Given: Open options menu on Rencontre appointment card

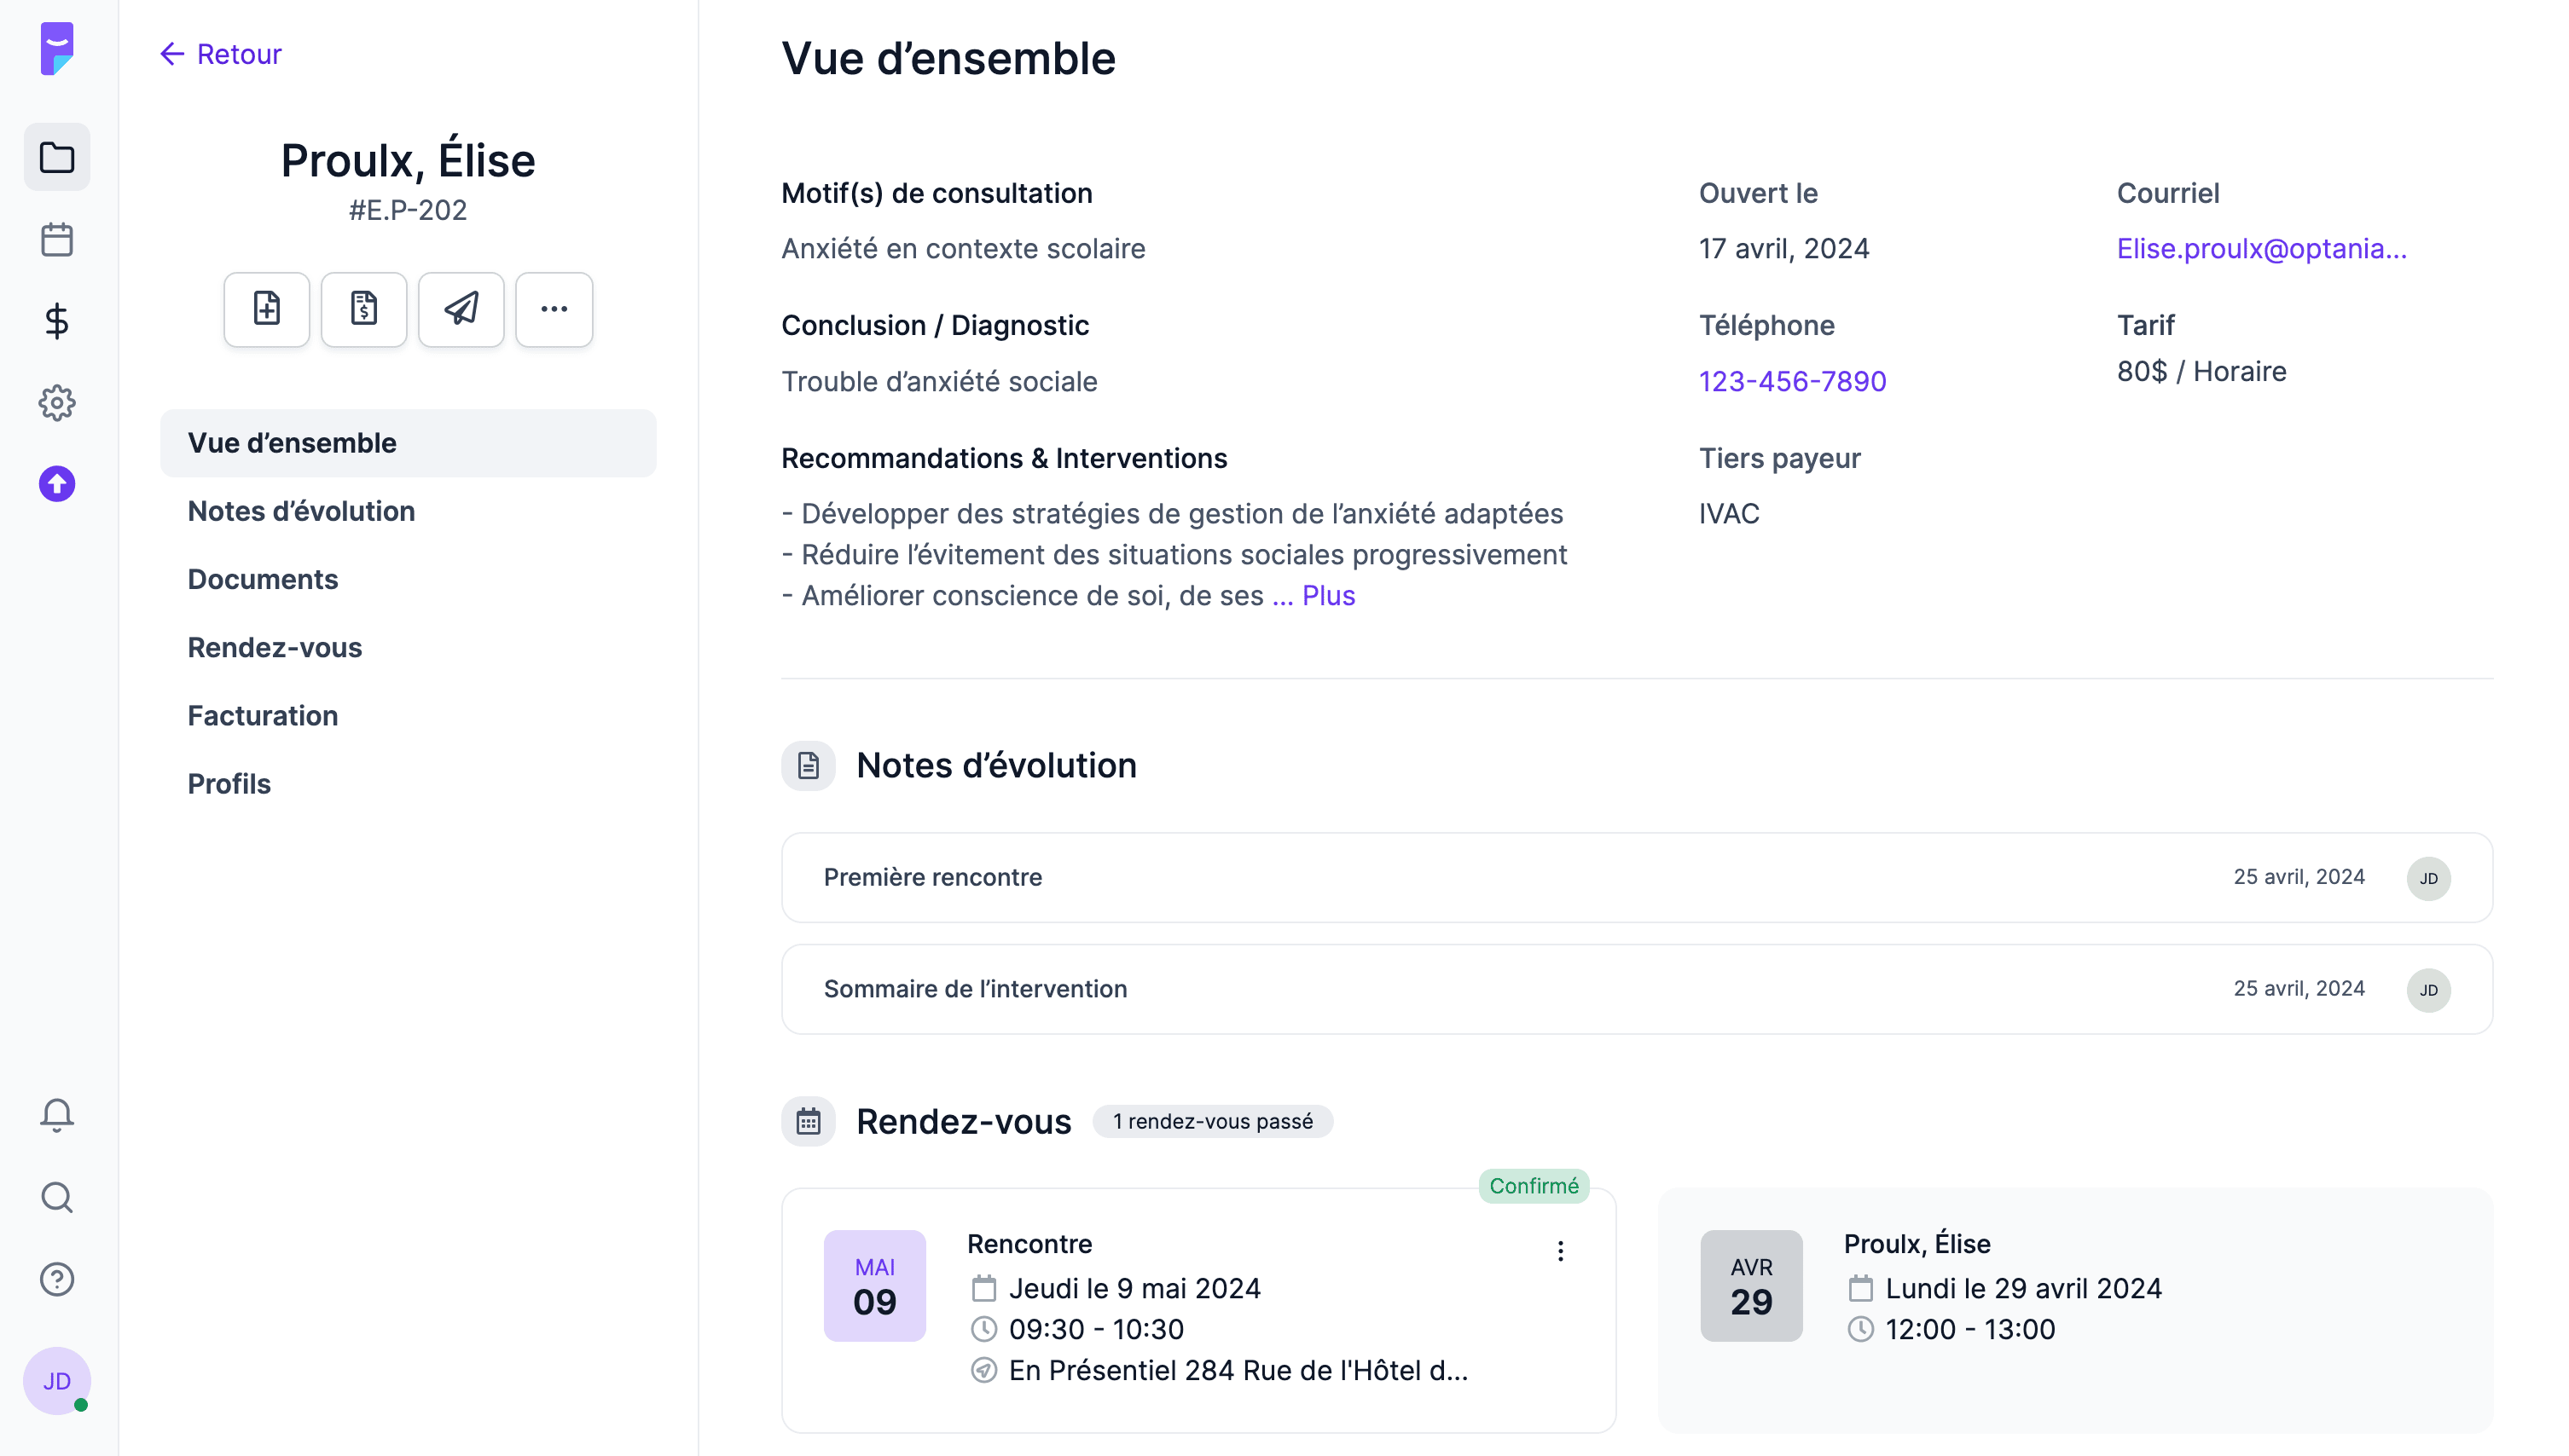Looking at the screenshot, I should tap(1560, 1250).
